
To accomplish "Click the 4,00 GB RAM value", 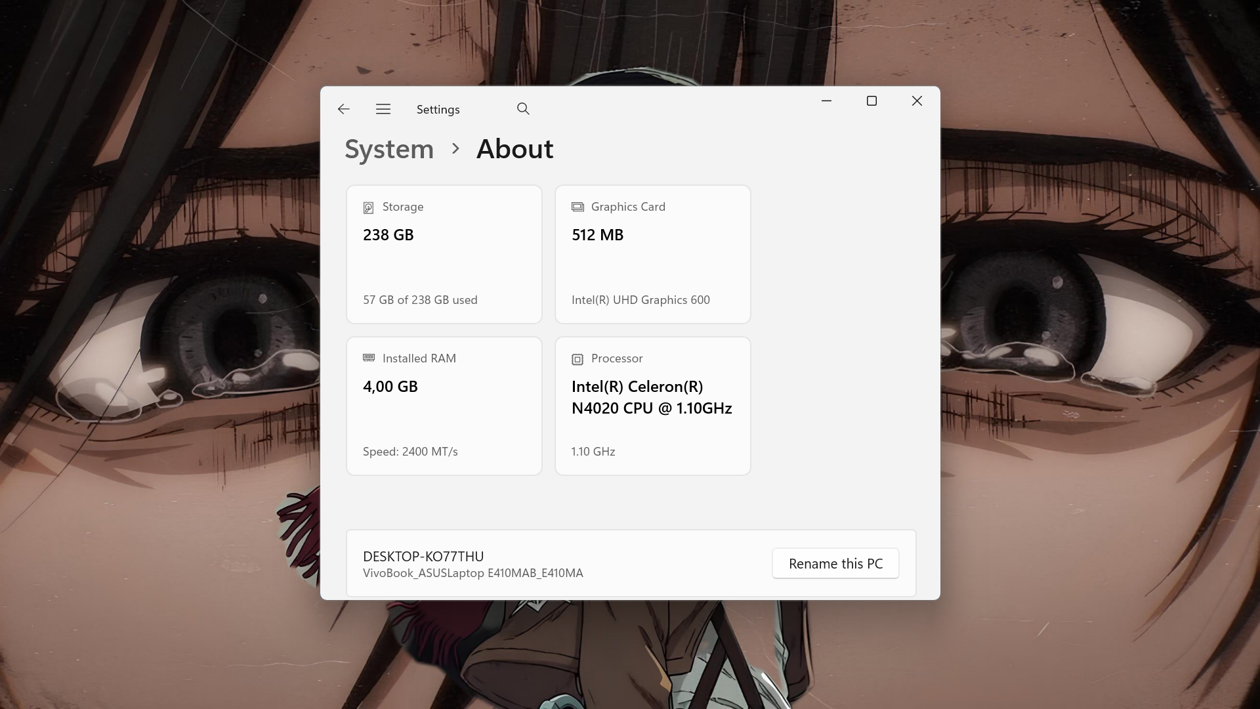I will pyautogui.click(x=390, y=387).
